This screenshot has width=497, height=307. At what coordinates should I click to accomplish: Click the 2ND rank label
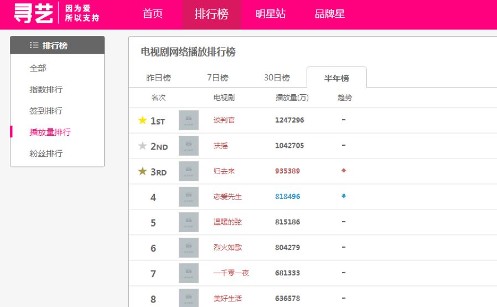tap(159, 147)
